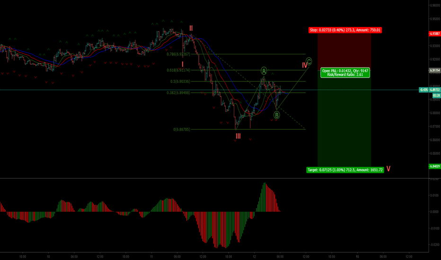Image resolution: width=441 pixels, height=260 pixels.
Task: Select the 0.786(6.92367) Fibonacci level label
Action: pos(178,54)
